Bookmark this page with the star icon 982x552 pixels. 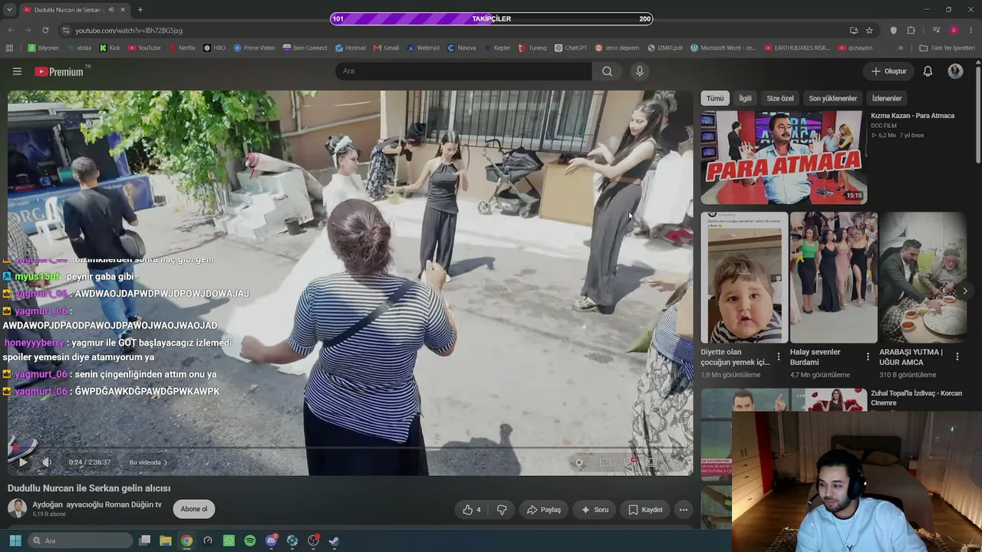(869, 31)
